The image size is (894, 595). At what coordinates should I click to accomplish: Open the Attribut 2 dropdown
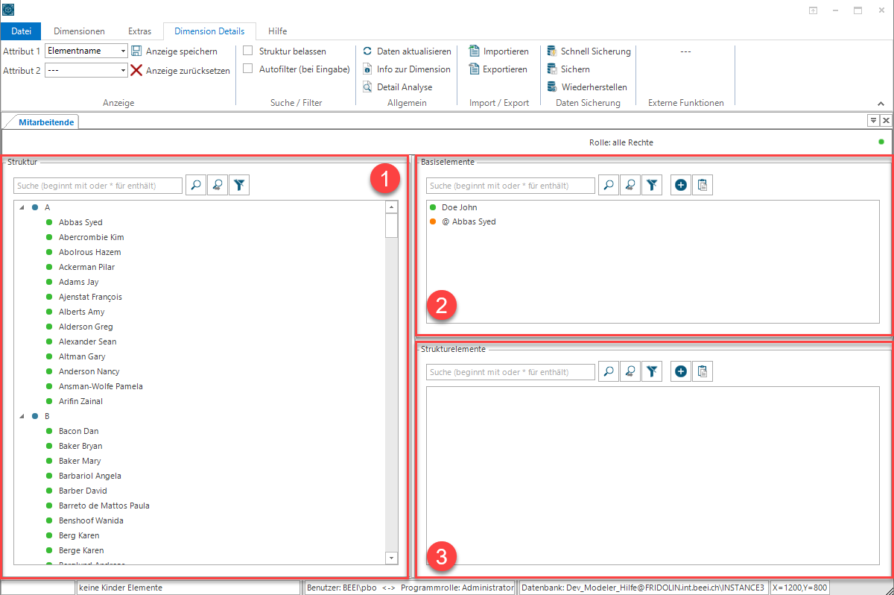pyautogui.click(x=123, y=70)
